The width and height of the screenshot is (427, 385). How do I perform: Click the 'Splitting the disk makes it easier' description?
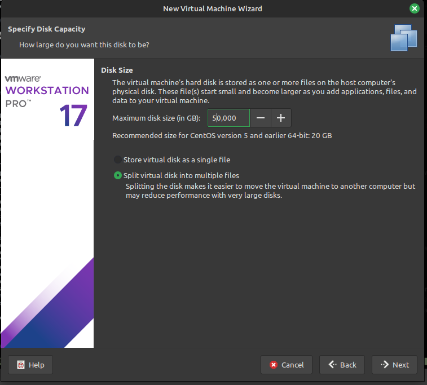(270, 191)
